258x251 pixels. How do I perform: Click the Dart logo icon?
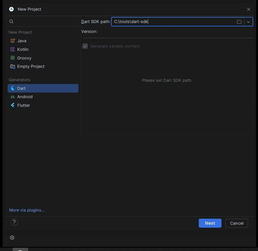point(13,88)
